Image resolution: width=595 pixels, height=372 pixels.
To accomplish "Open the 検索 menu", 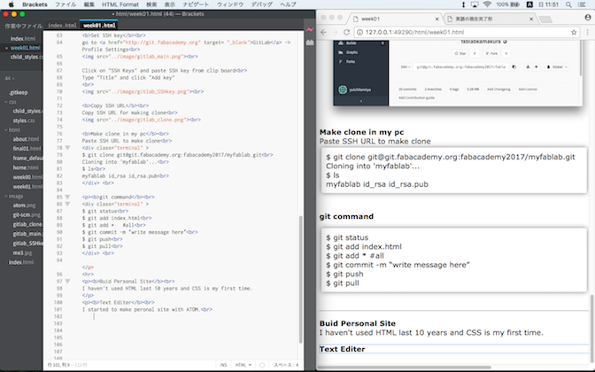I will [151, 4].
